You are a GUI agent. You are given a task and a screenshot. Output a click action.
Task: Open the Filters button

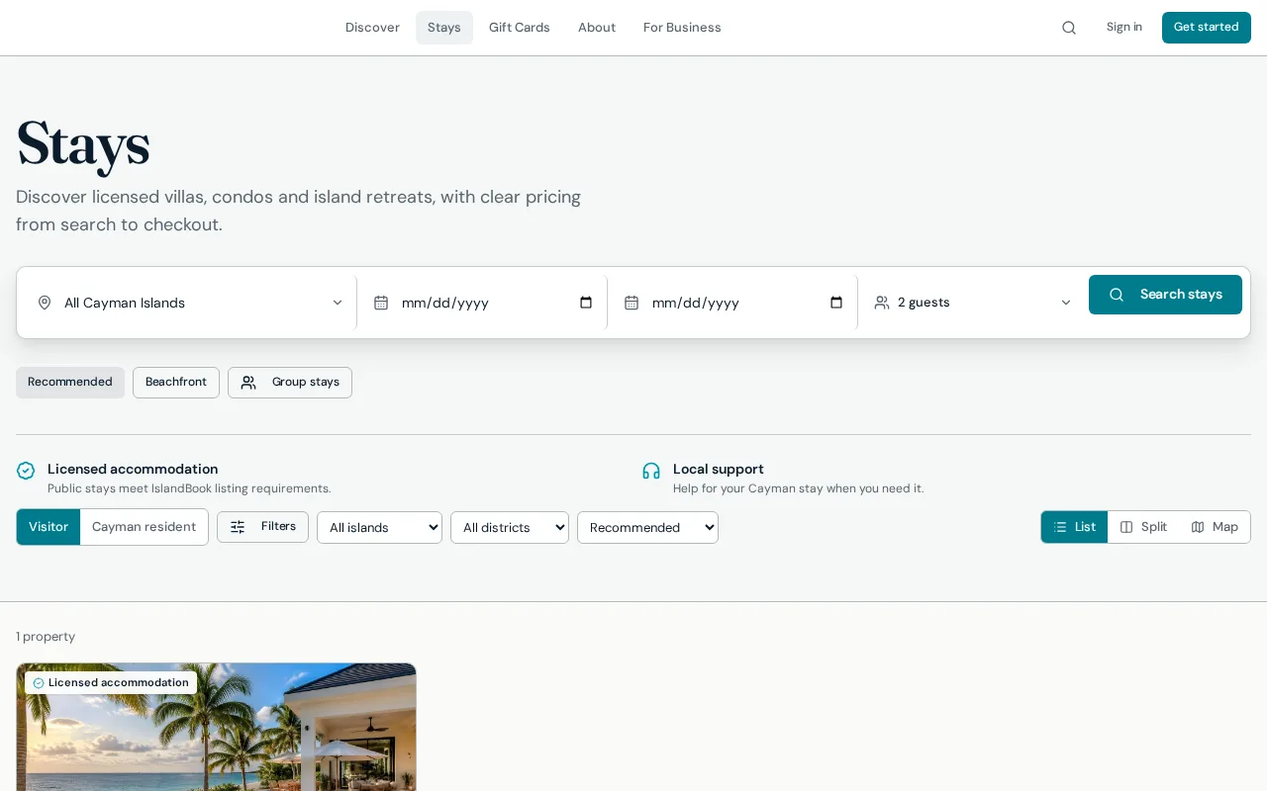tap(262, 527)
